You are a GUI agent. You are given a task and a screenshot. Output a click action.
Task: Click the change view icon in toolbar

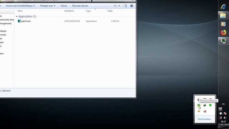coord(115,6)
